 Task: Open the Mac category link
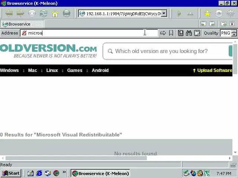[x=32, y=70]
